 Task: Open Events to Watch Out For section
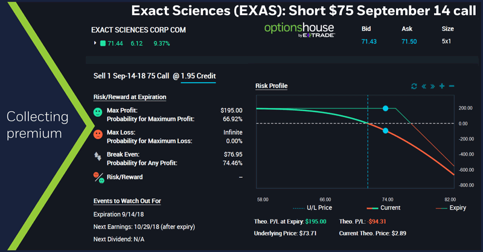[x=127, y=201]
